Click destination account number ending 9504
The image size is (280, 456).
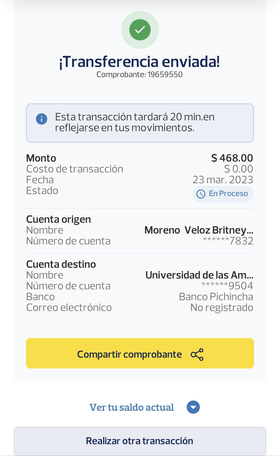227,286
